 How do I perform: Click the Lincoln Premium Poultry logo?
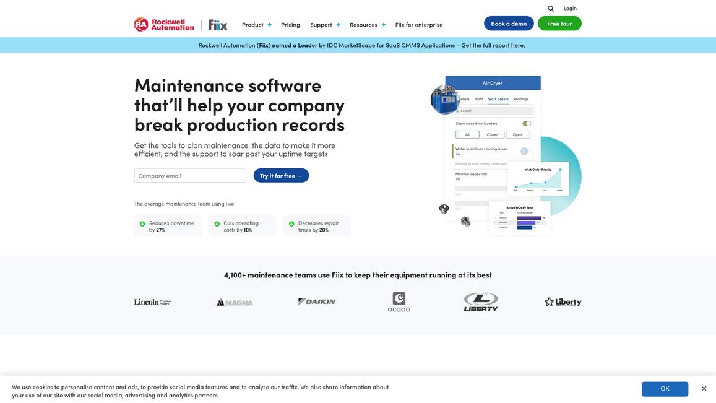152,302
